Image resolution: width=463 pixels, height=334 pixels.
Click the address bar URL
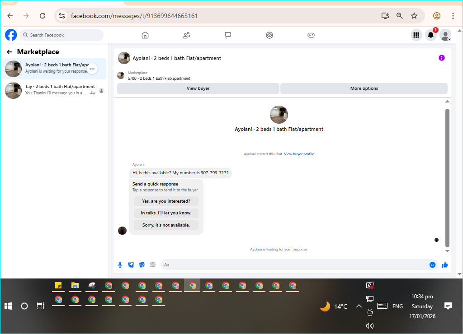click(x=134, y=16)
